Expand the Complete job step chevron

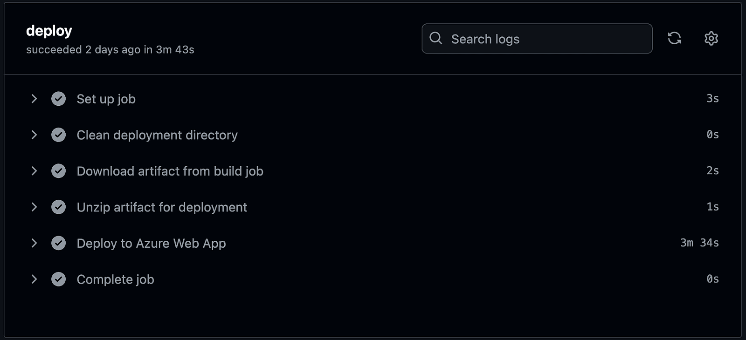(34, 279)
